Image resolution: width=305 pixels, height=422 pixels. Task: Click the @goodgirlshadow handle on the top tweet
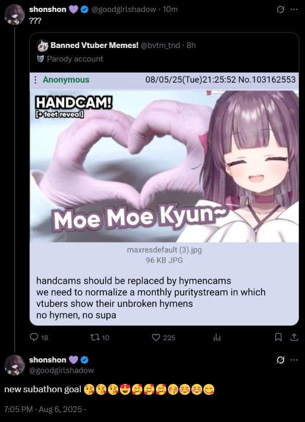pos(124,9)
